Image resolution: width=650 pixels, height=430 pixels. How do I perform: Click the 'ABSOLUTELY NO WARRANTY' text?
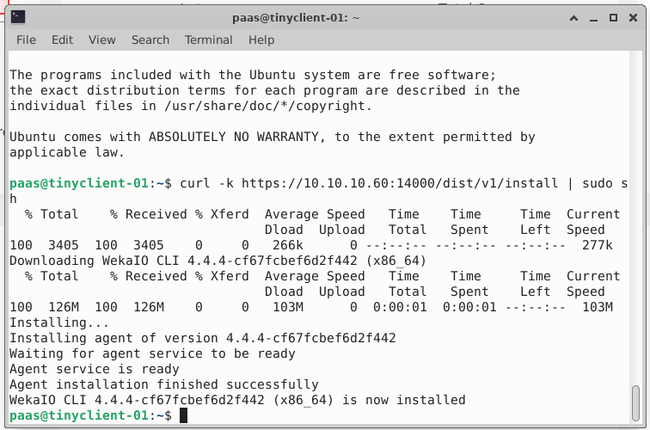[233, 137]
